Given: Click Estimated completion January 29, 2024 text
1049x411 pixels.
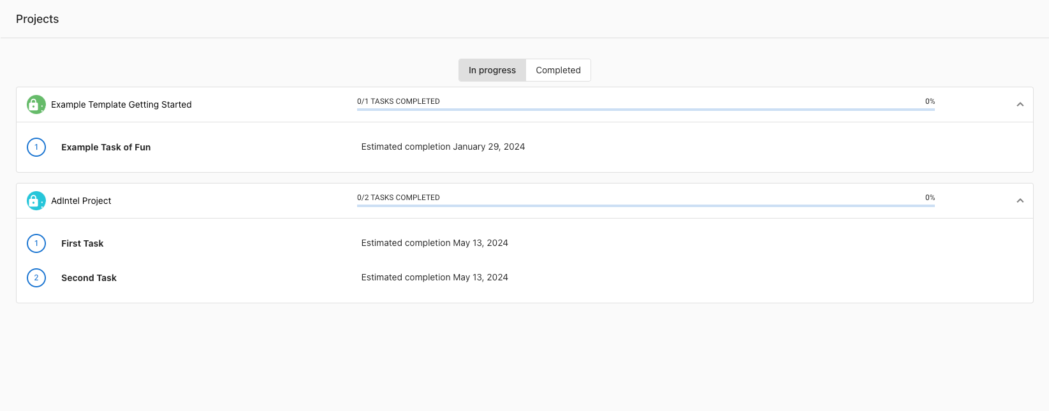Looking at the screenshot, I should coord(443,147).
